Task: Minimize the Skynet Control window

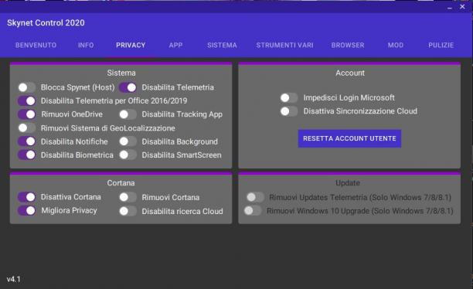Action: [x=450, y=7]
